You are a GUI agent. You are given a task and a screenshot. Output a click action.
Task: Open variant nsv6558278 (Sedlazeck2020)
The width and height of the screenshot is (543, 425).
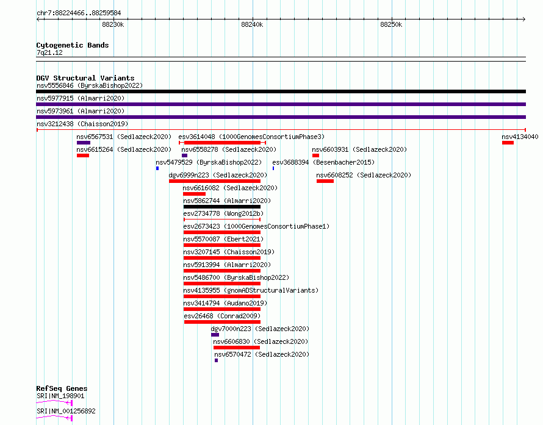(x=229, y=149)
